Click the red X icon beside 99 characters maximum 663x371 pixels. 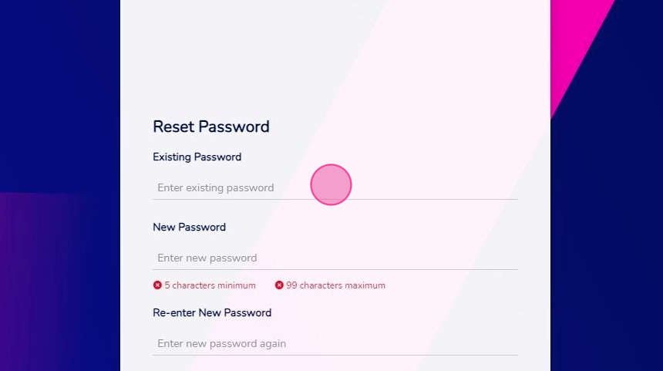click(x=279, y=285)
